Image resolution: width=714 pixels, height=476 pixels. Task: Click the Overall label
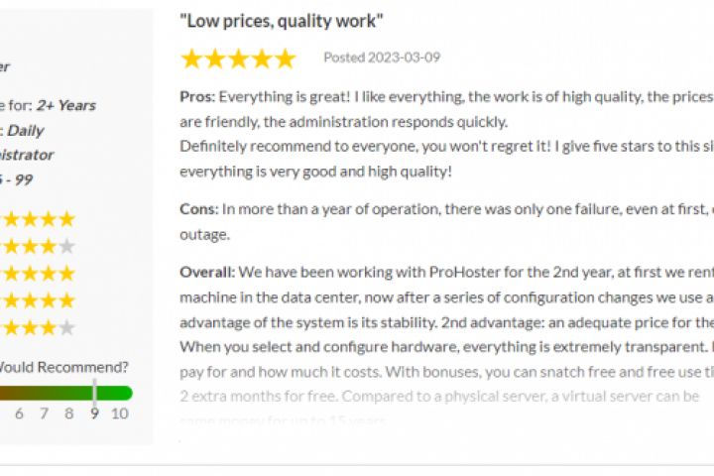(207, 272)
